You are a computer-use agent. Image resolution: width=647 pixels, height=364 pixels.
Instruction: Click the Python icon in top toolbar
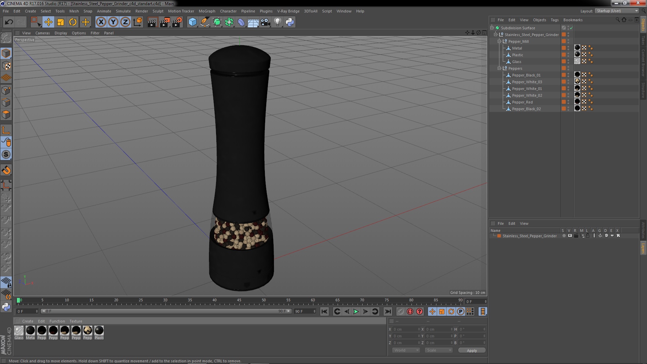(290, 22)
